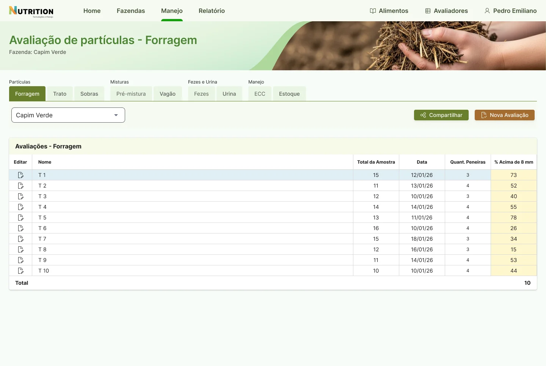Screen dimensions: 546x366
Task: Click the name cell T 10
Action: 193,271
